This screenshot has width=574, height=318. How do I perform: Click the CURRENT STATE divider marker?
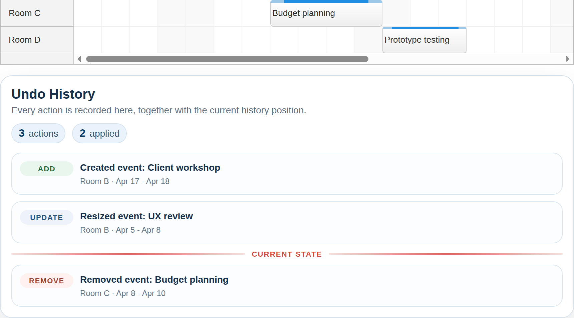pyautogui.click(x=287, y=254)
